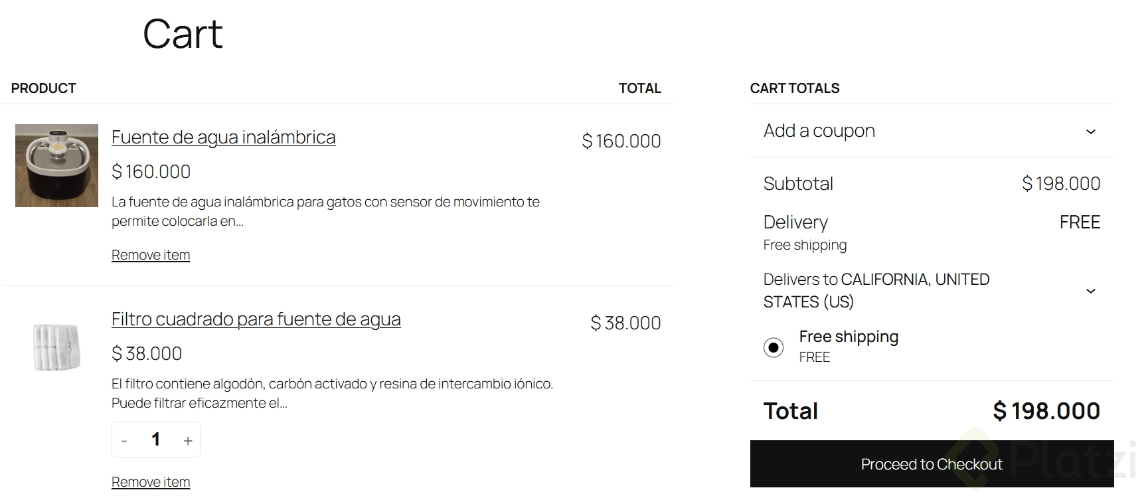This screenshot has height=496, width=1148.
Task: Click the filter quantity number field
Action: coord(156,440)
